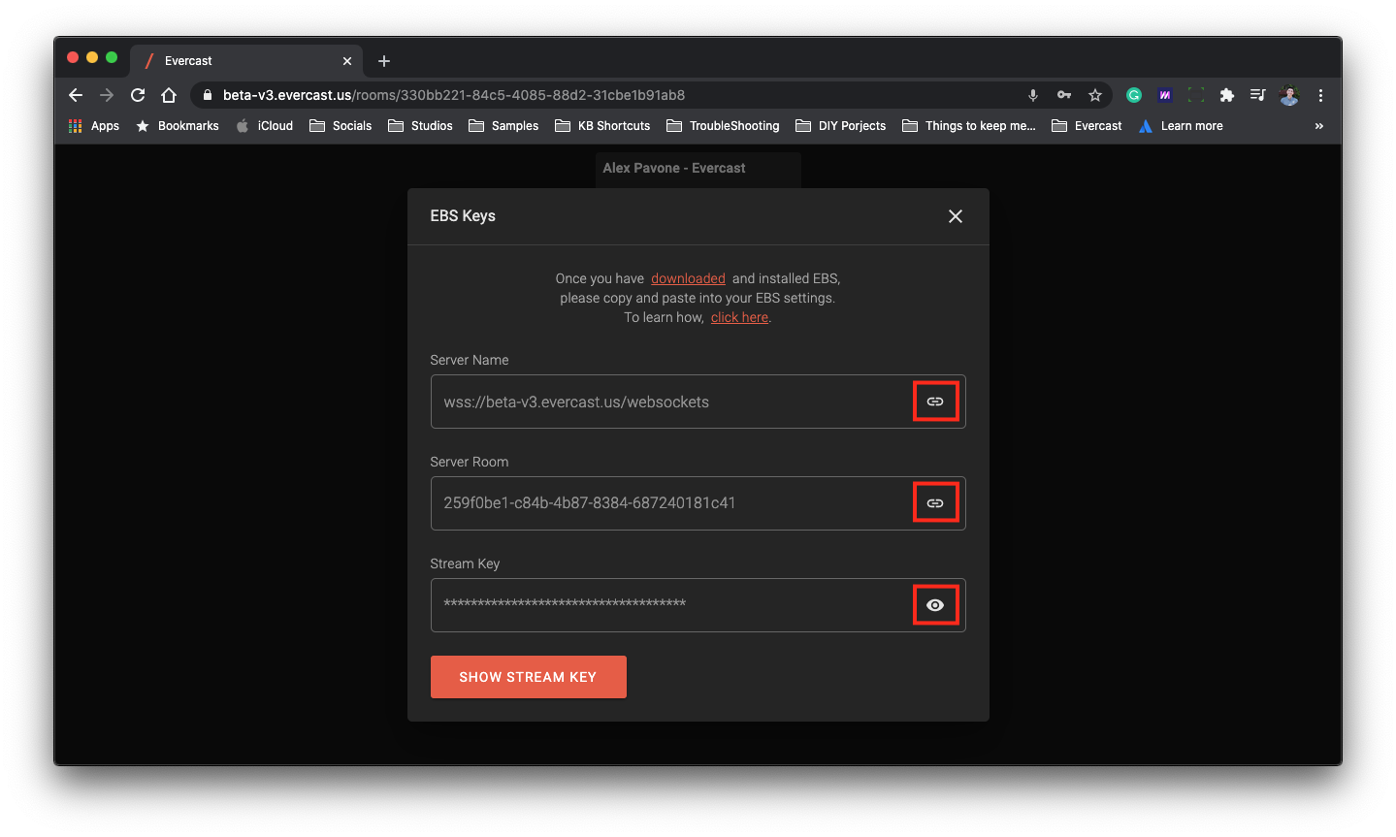Open a new browser tab

coord(384,61)
